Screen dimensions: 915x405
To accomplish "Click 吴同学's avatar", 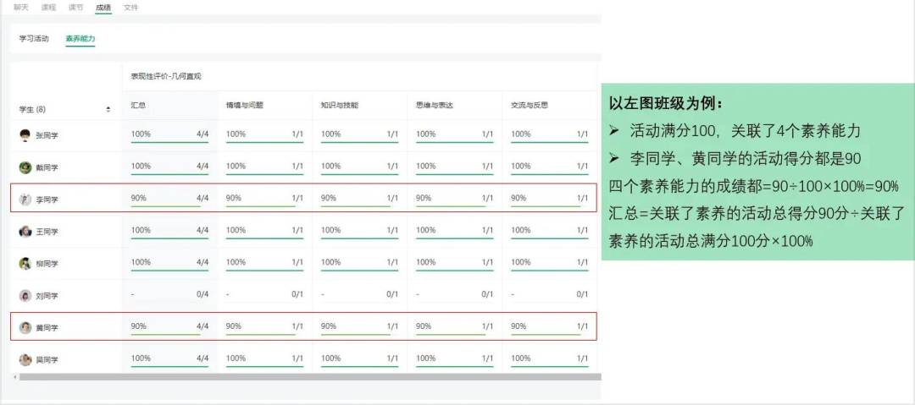I will [x=25, y=359].
